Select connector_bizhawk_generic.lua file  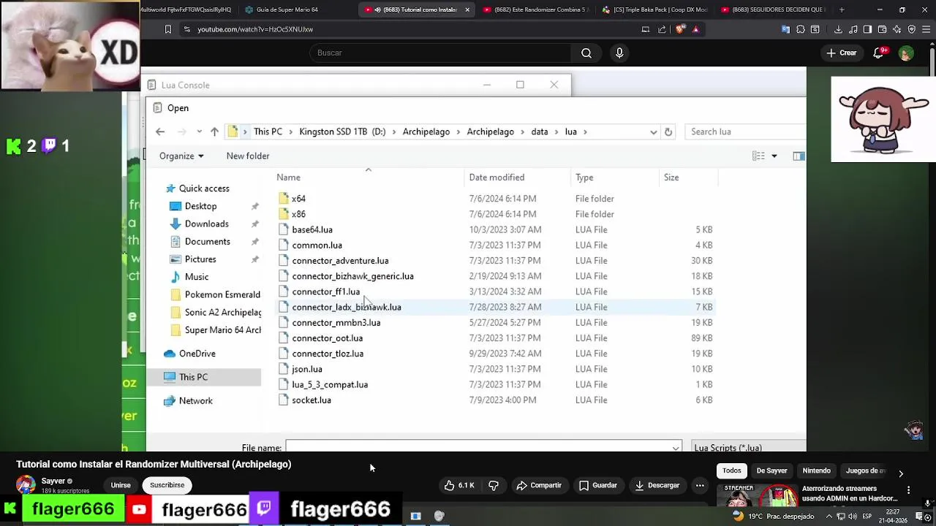pyautogui.click(x=352, y=276)
